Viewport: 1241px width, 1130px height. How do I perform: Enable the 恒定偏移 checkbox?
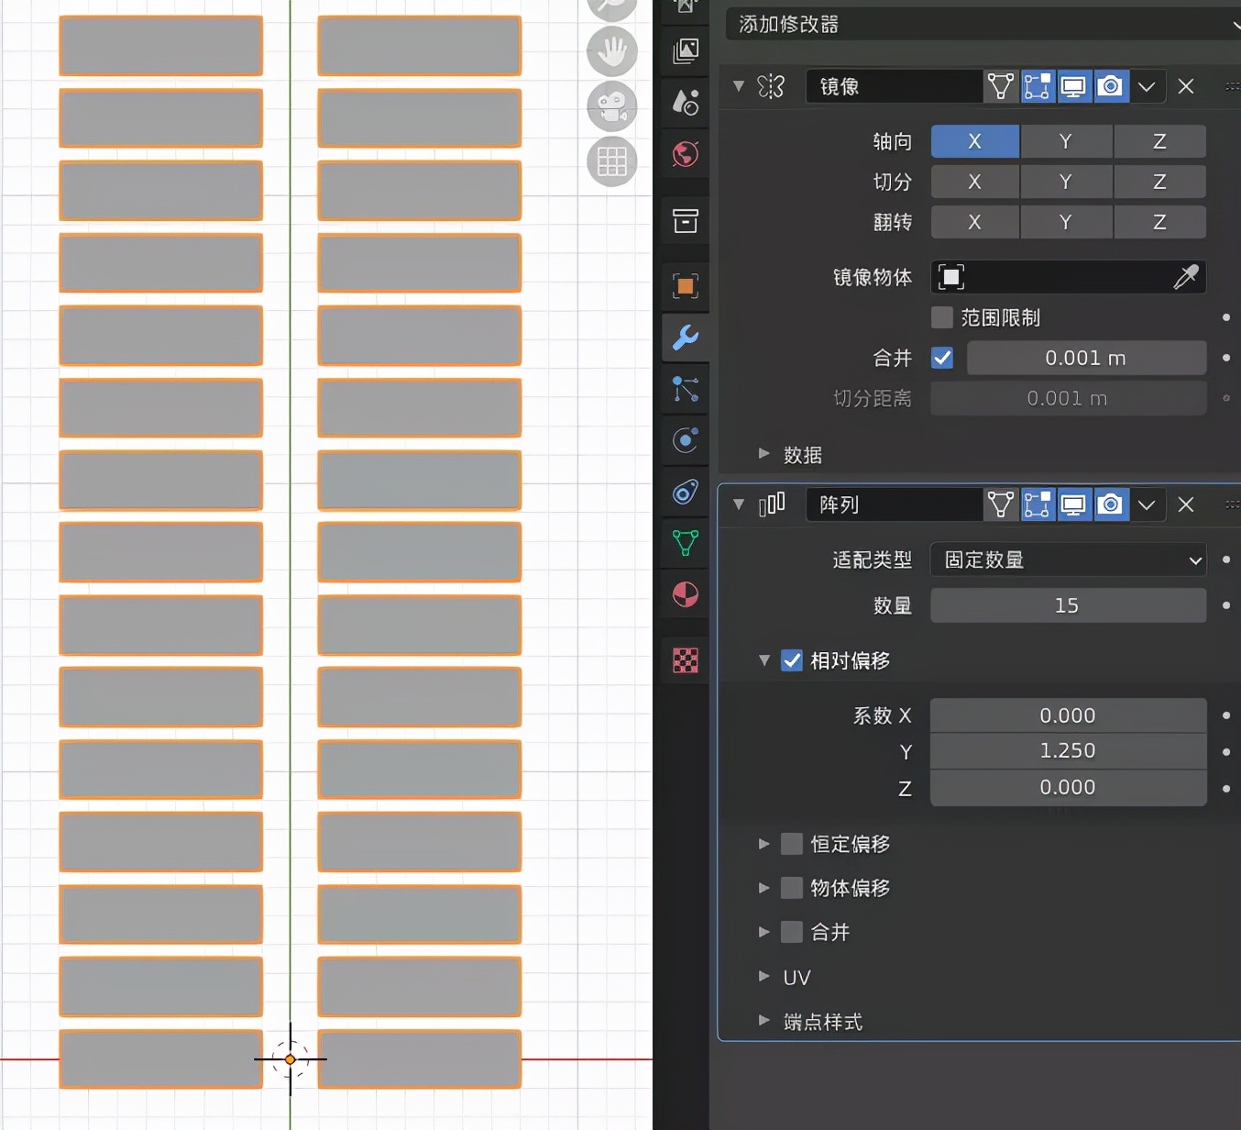[792, 844]
